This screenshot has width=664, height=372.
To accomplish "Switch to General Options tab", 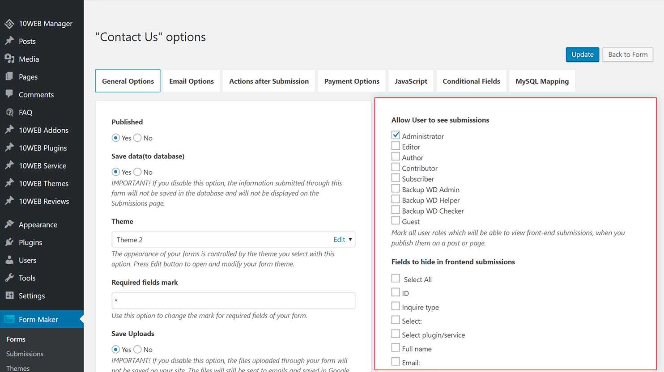I will (x=128, y=81).
